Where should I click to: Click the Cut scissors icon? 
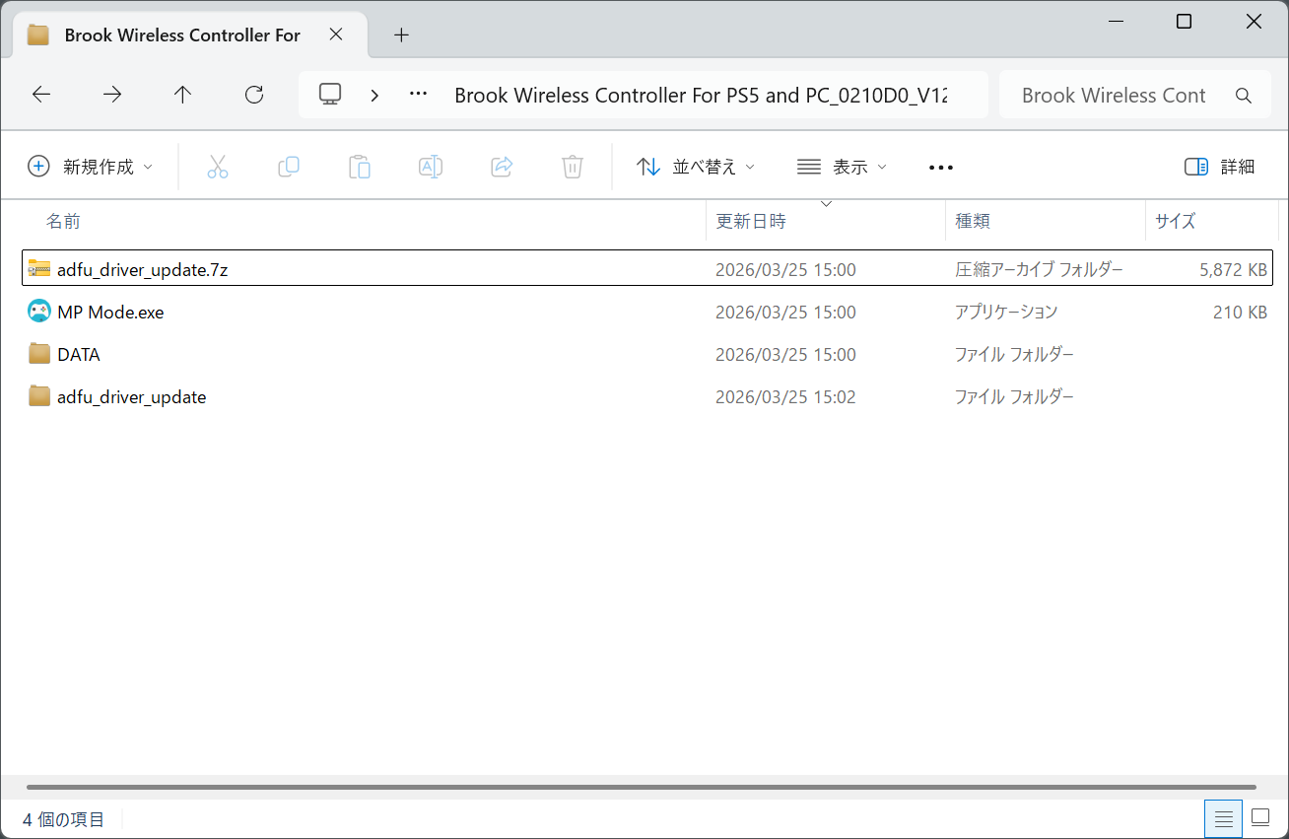pos(218,167)
